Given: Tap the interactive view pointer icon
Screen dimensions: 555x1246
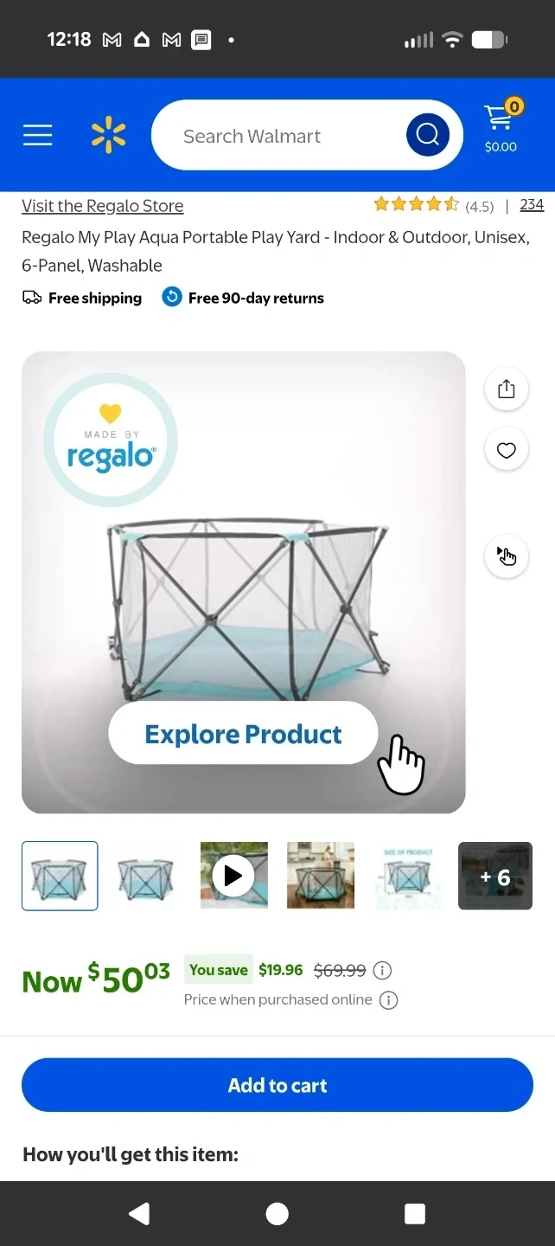Looking at the screenshot, I should 507,556.
